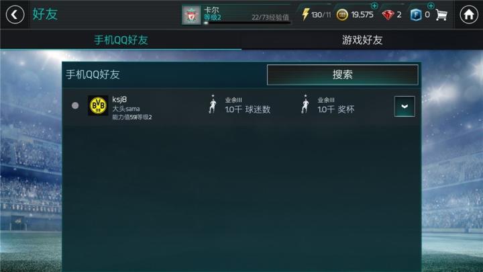The height and width of the screenshot is (272, 483).
Task: Select the radio dot beside ksj8
Action: click(75, 105)
